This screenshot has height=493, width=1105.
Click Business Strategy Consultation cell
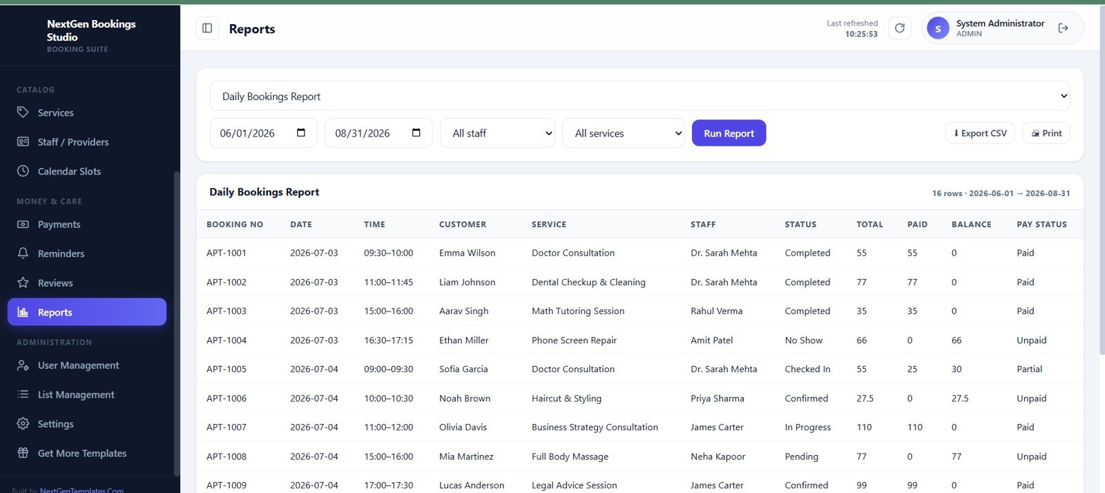click(595, 427)
